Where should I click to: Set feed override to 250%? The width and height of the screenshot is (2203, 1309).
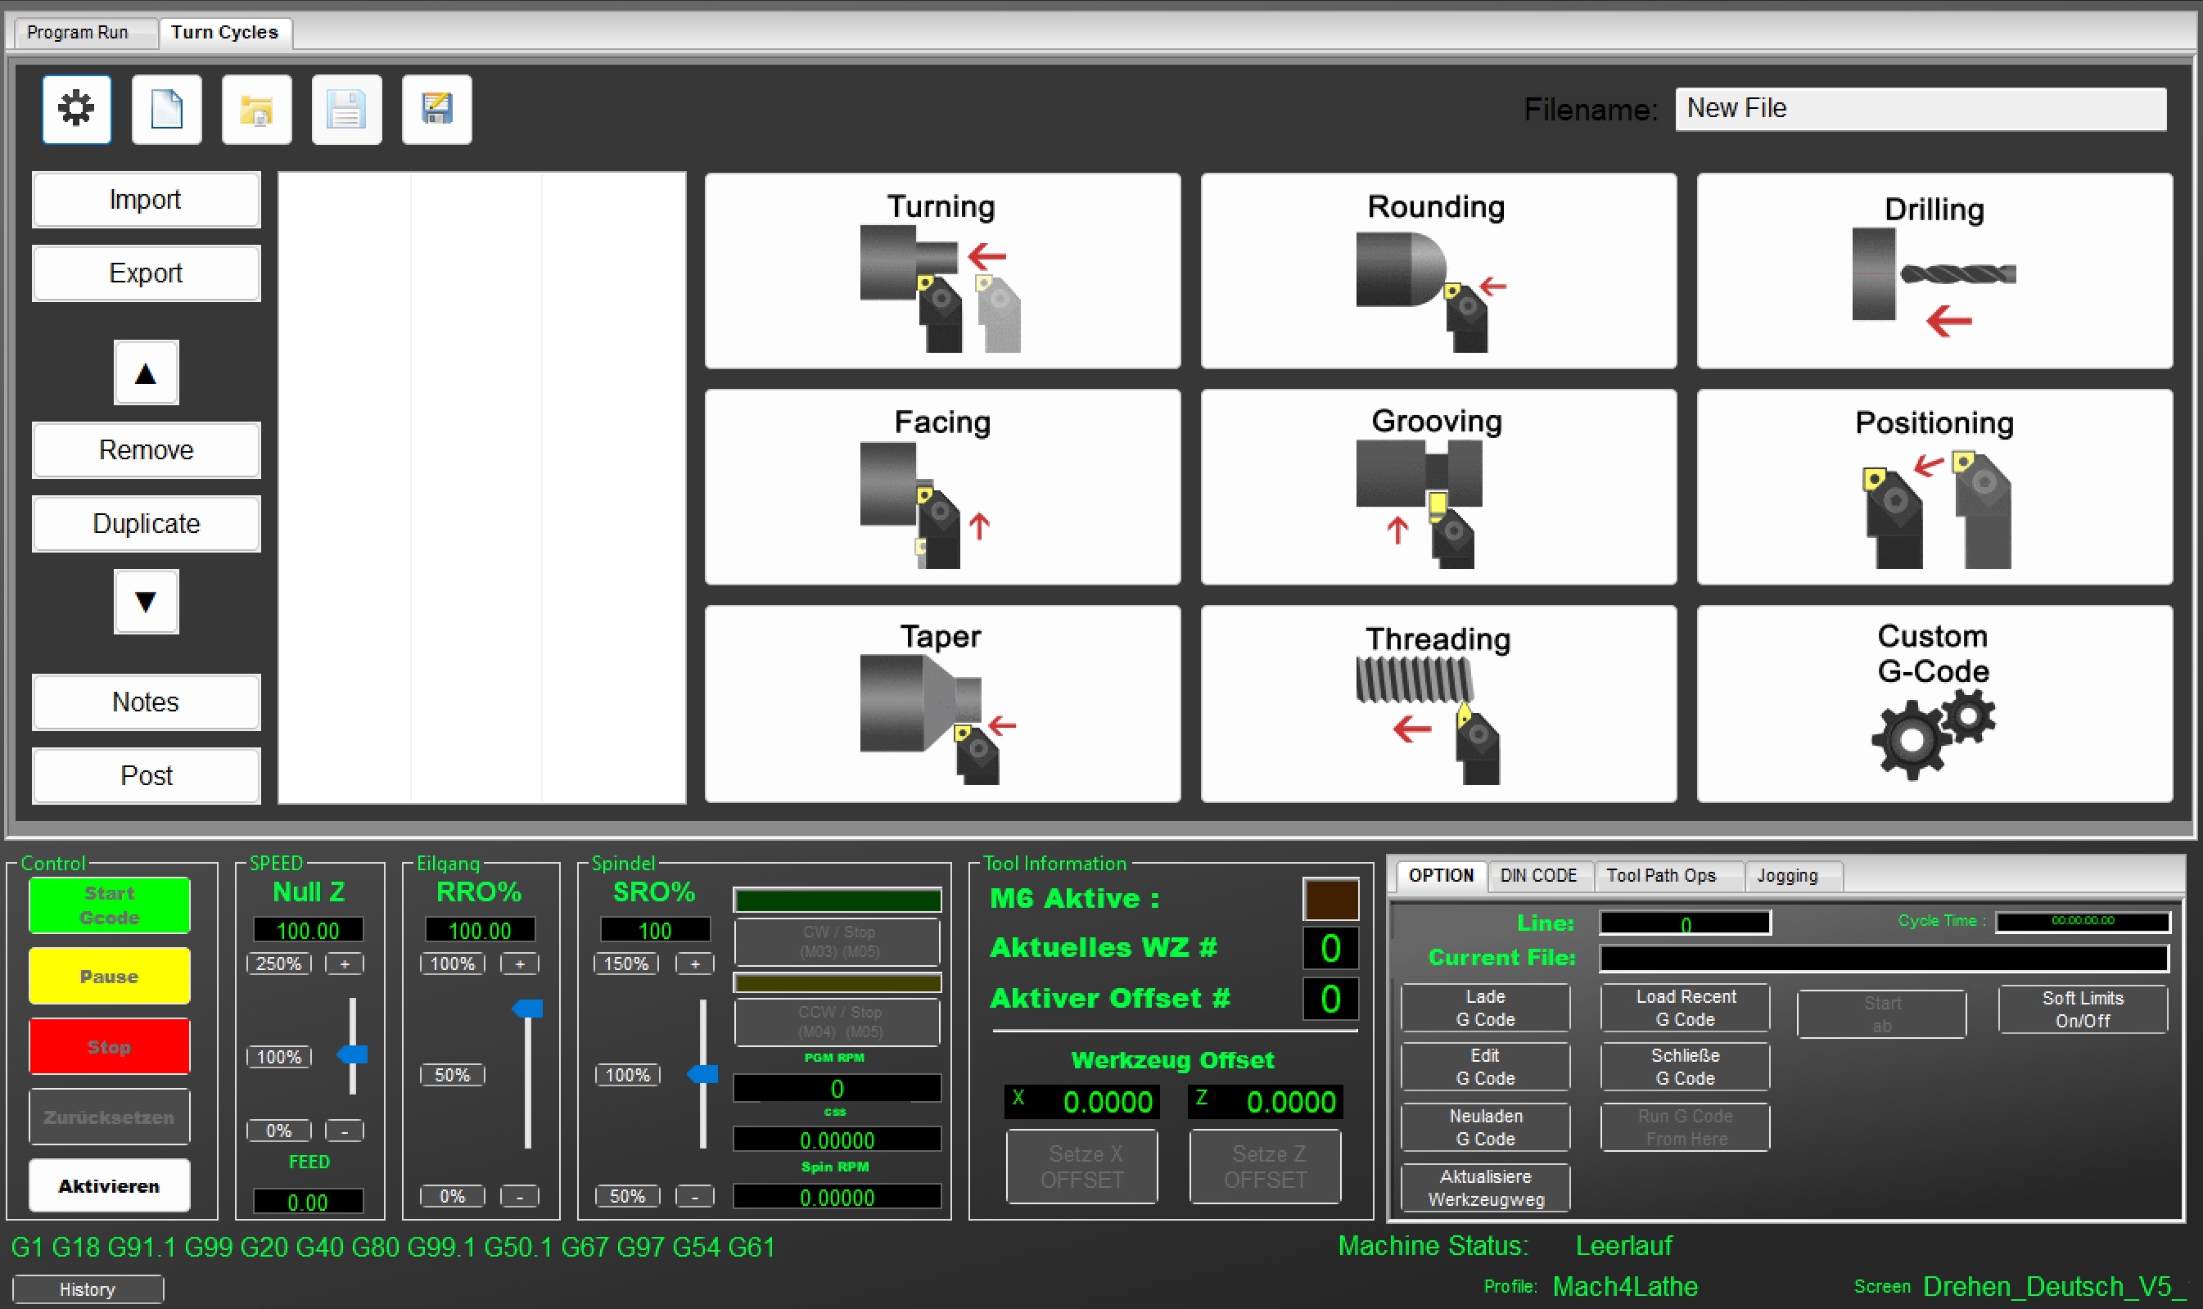tap(278, 964)
